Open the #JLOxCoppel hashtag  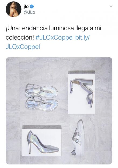(x=54, y=38)
